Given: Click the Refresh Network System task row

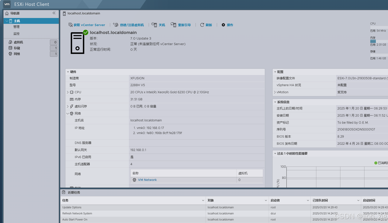Looking at the screenshot, I should [224, 214].
